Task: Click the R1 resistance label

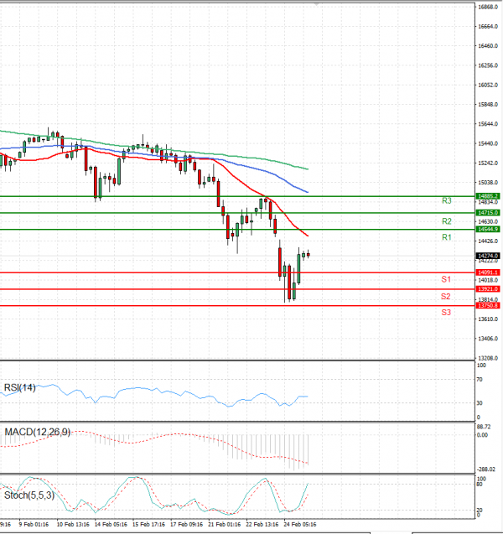Action: pos(447,237)
